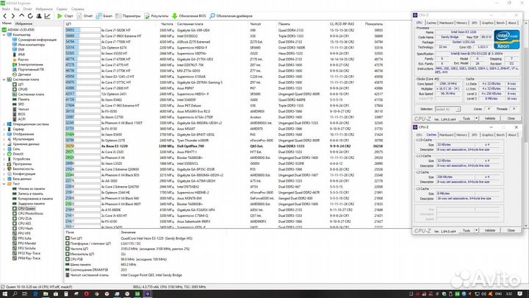
Task: Switch to the Избранное sidebar tab
Action: [x=24, y=24]
